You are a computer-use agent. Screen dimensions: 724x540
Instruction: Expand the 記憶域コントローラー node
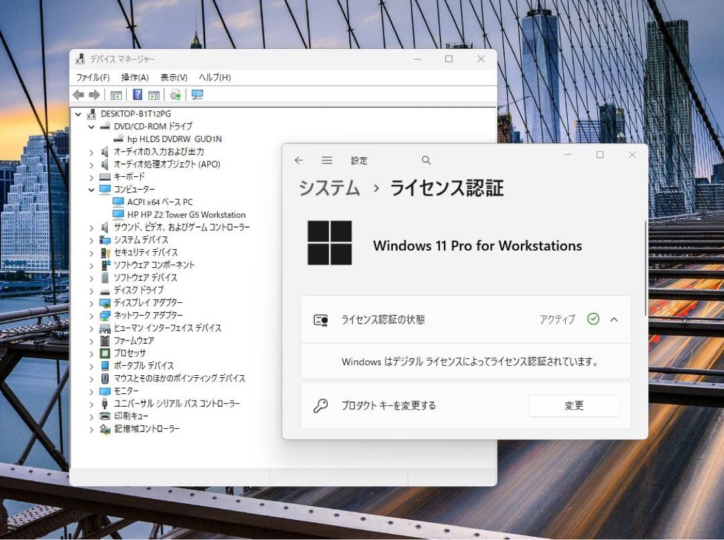click(x=91, y=429)
